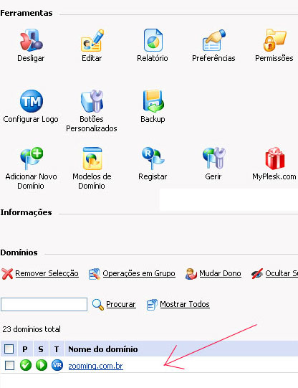Open the Relatório report icon

[x=153, y=40]
